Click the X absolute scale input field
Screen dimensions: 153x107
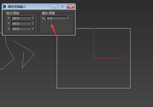point(21,18)
